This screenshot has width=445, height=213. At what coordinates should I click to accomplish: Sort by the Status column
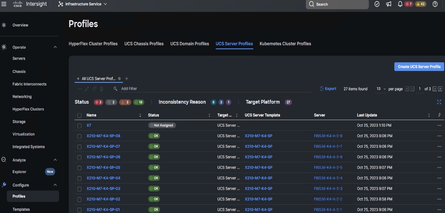point(210,115)
